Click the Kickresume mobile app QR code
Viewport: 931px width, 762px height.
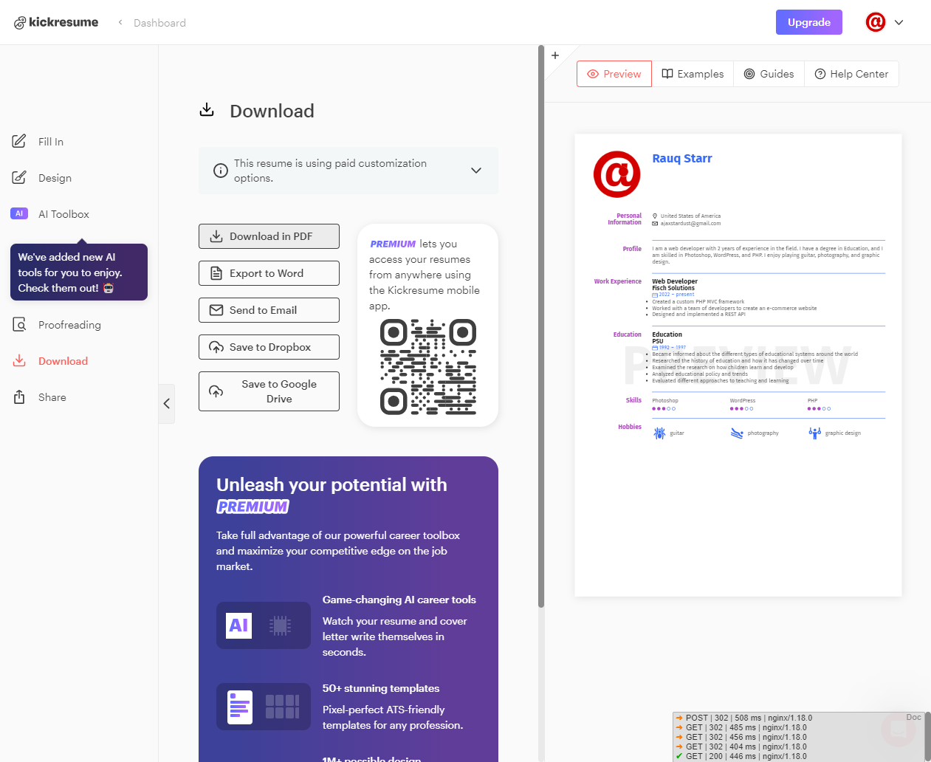(x=428, y=367)
